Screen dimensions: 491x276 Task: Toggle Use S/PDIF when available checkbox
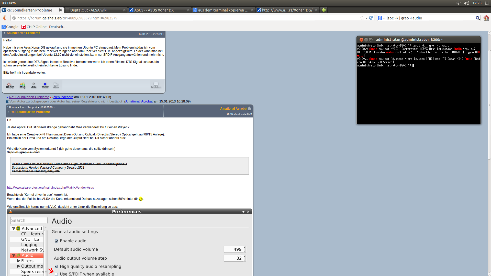(x=56, y=274)
